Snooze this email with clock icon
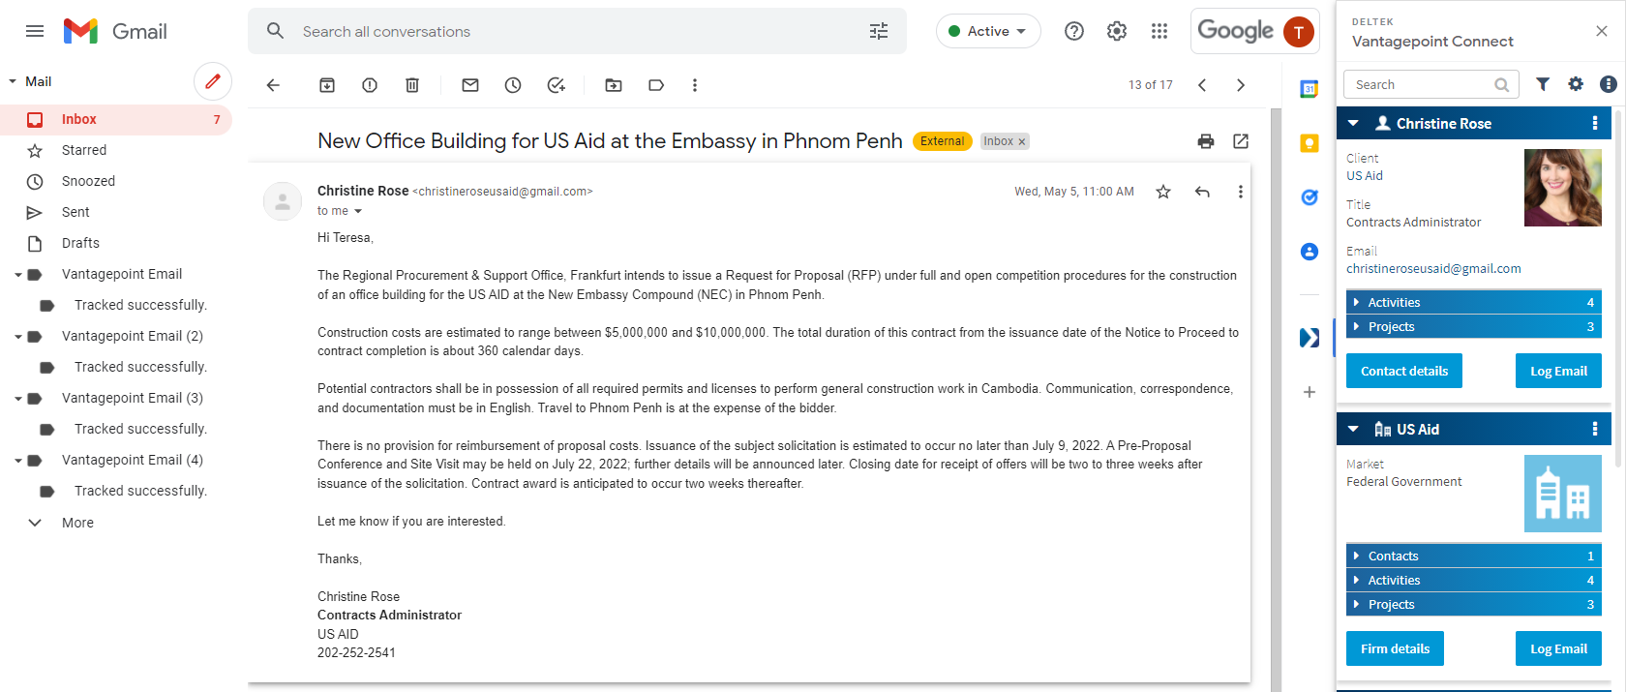The image size is (1626, 692). pyautogui.click(x=513, y=85)
